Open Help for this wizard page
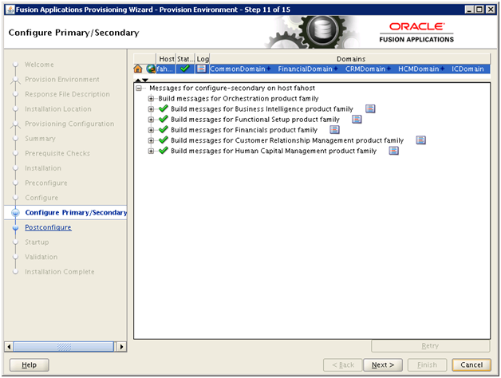Image resolution: width=501 pixels, height=378 pixels. point(29,365)
